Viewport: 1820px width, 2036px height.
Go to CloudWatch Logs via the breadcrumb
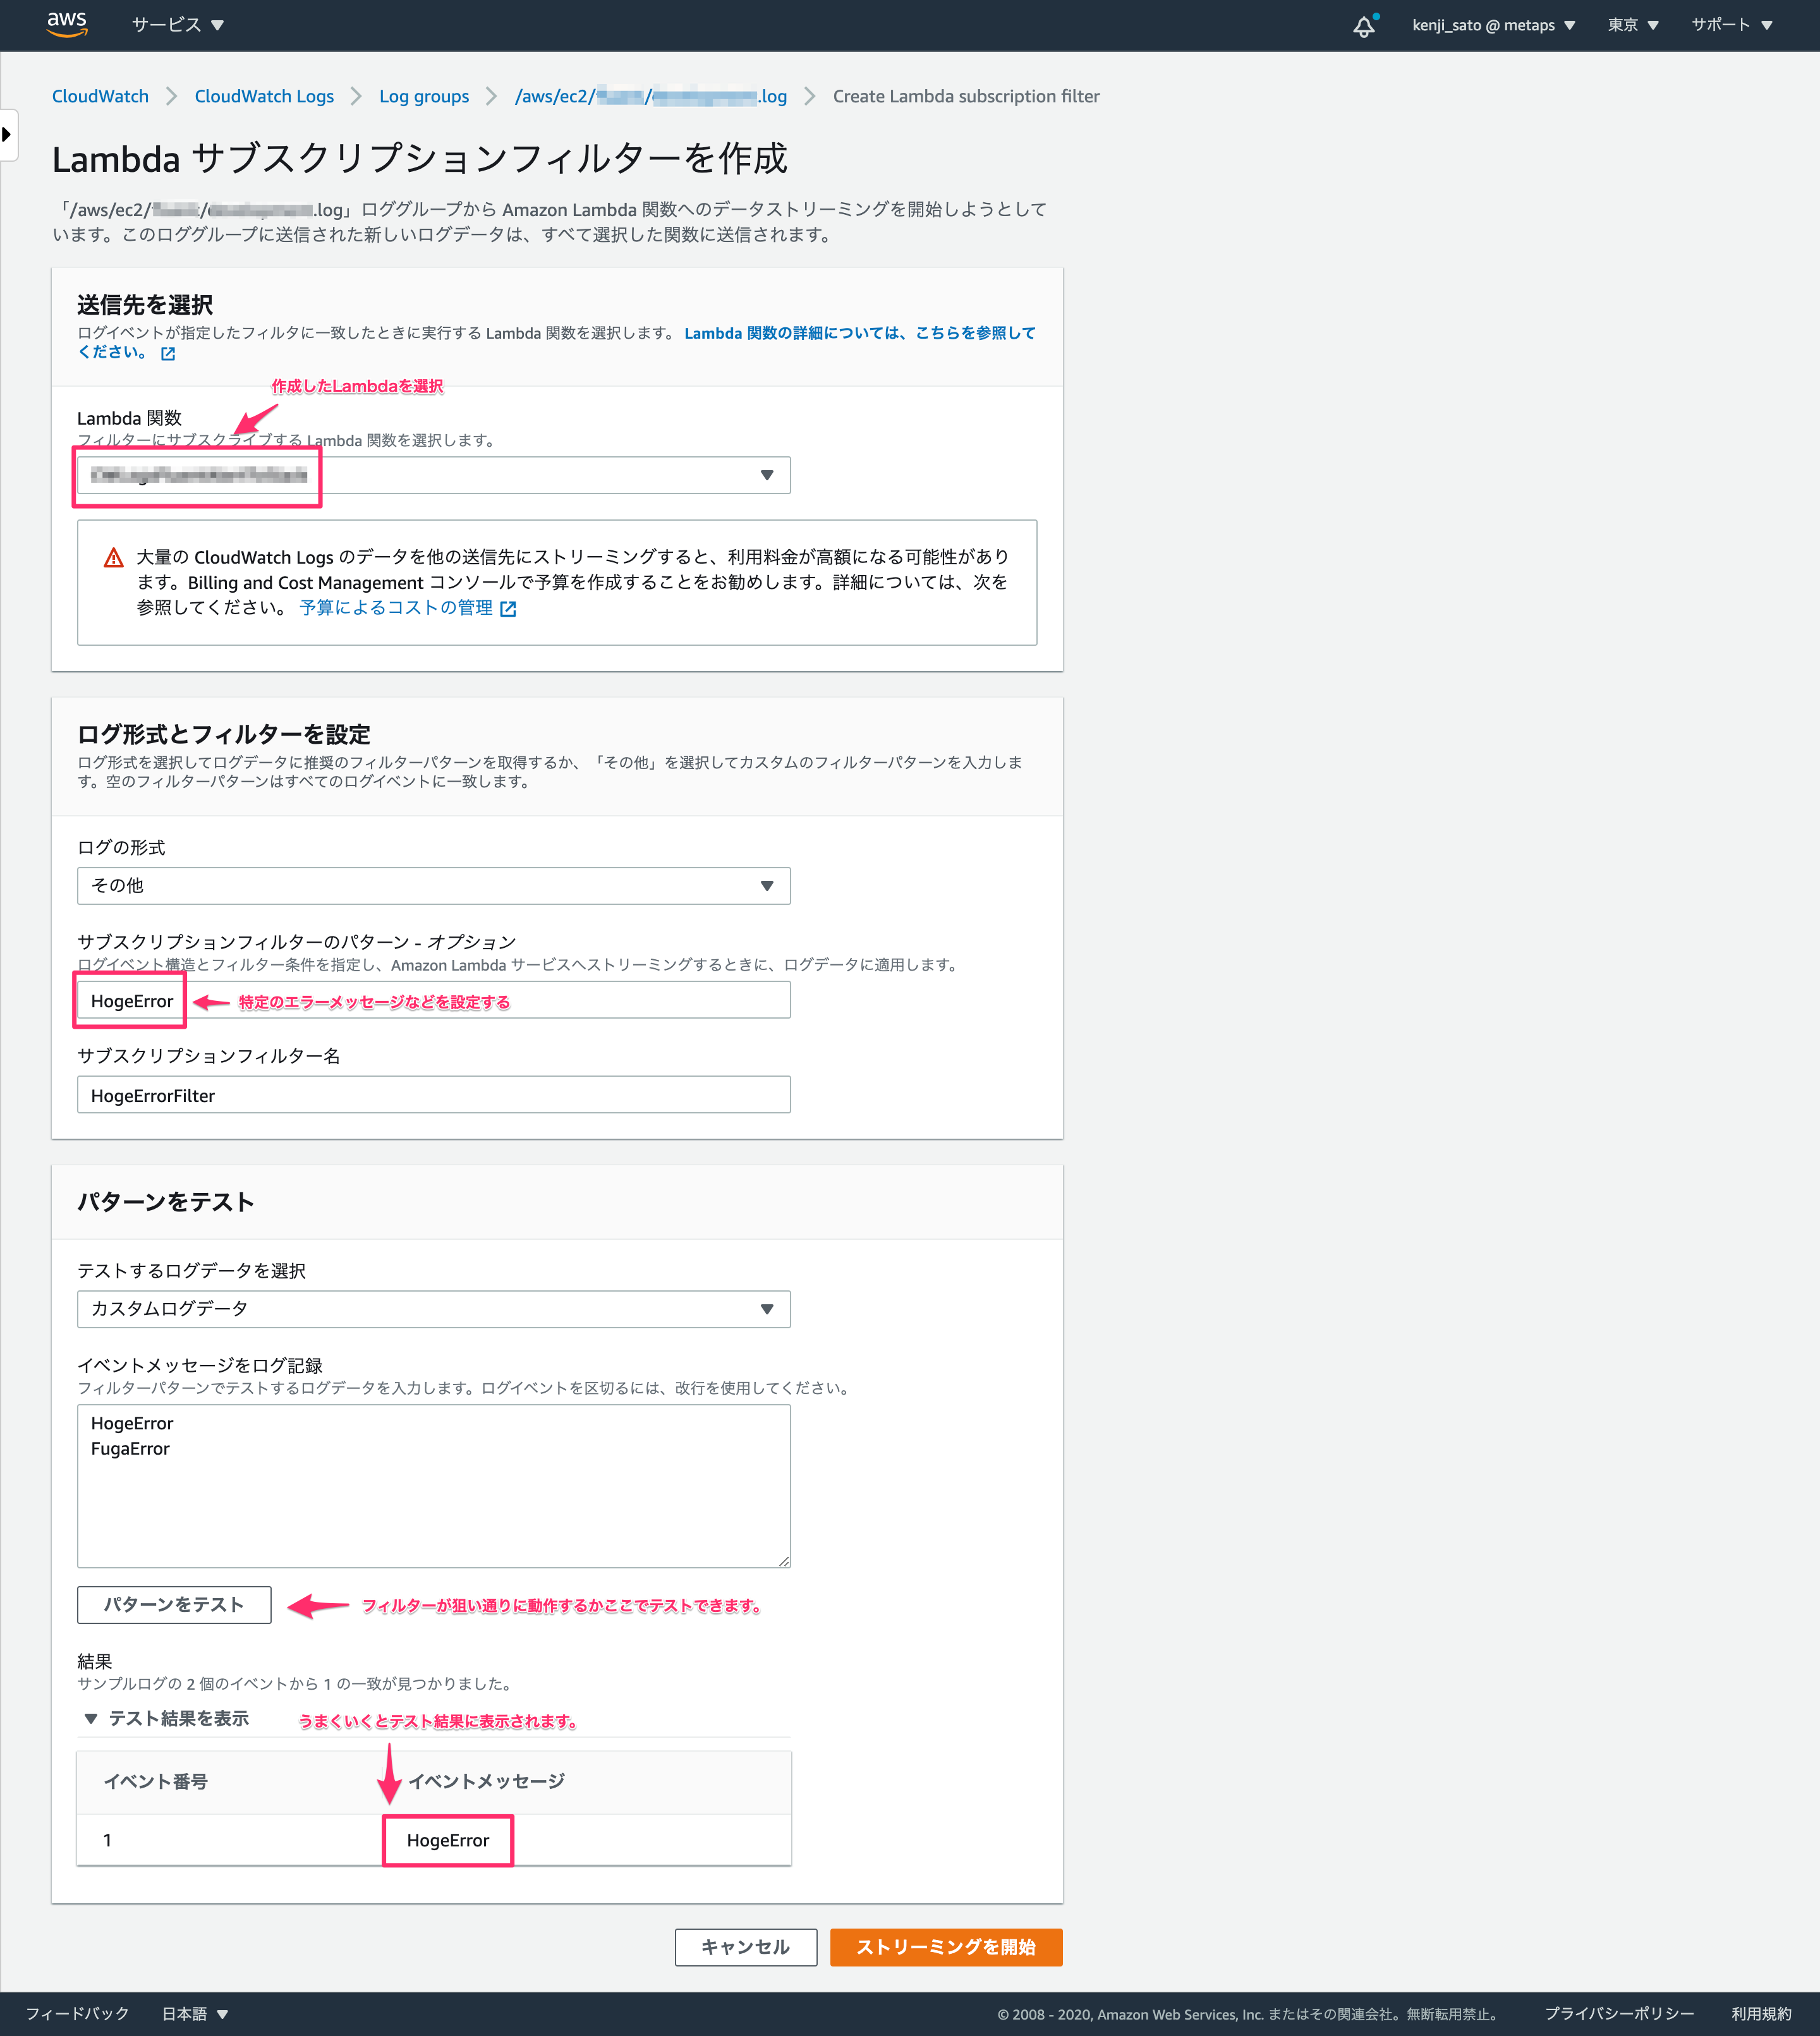tap(263, 96)
